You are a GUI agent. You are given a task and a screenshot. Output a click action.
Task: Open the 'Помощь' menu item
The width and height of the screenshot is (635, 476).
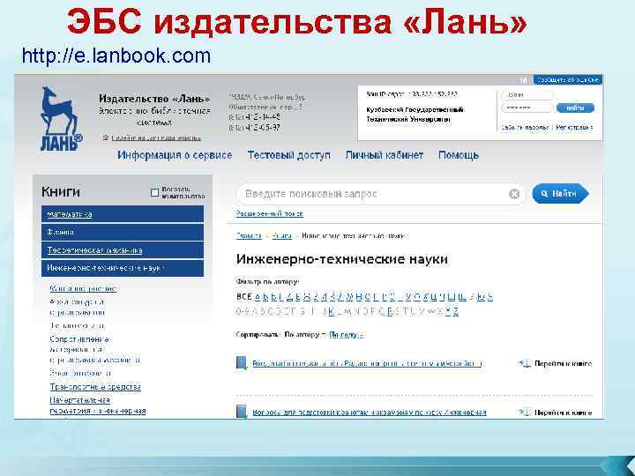coord(459,155)
